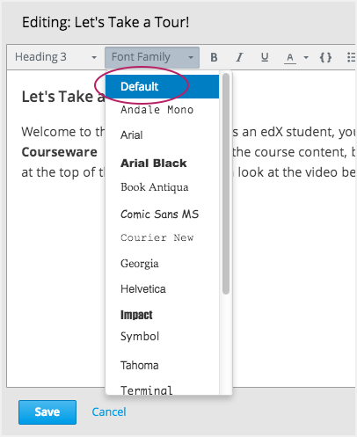
Task: Collapse the Font Family dropdown
Action: tap(152, 57)
